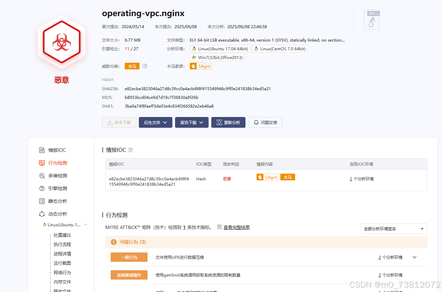Click the 问题反馈 button
Screen dimensions: 442x292
[265, 122]
